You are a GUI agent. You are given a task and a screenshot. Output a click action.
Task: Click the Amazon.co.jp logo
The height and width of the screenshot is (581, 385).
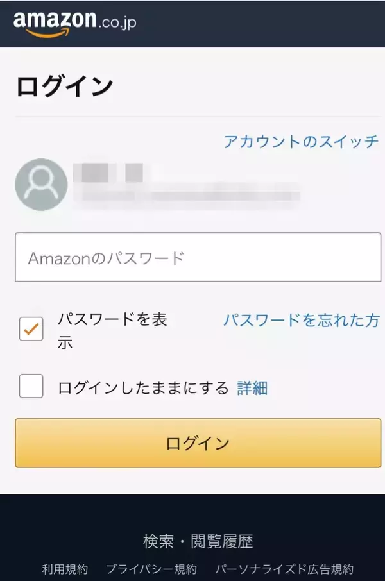(74, 23)
